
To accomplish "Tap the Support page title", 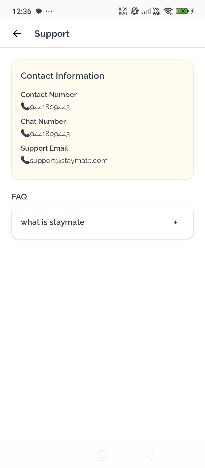I will 52,34.
